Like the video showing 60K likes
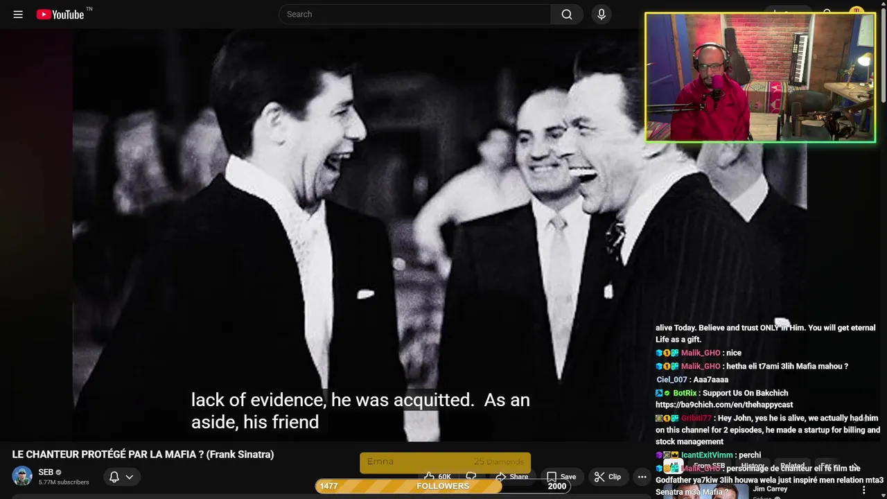Viewport: 887px width, 499px height. click(x=438, y=477)
